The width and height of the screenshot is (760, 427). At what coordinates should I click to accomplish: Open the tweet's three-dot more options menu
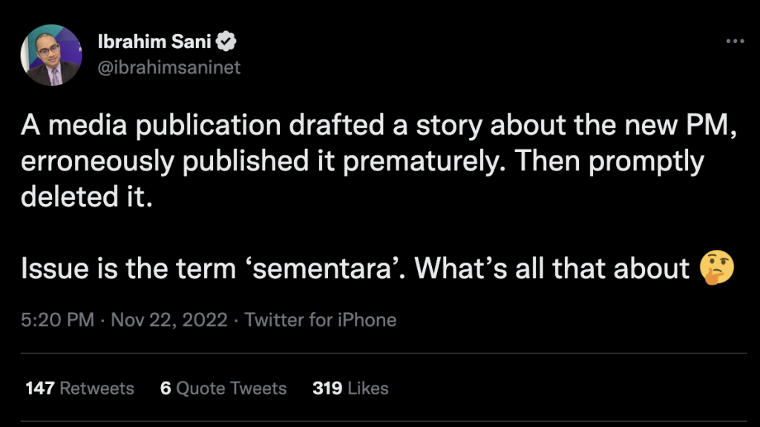(735, 42)
